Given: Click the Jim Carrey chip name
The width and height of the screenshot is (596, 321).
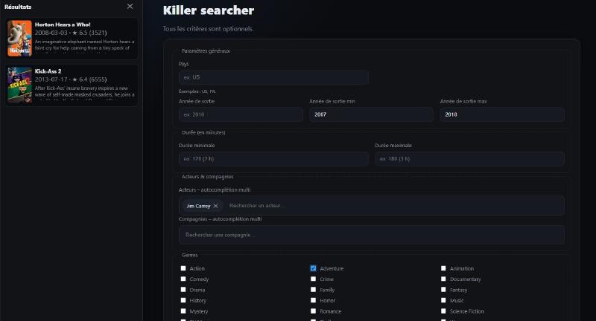Looking at the screenshot, I should (x=198, y=206).
